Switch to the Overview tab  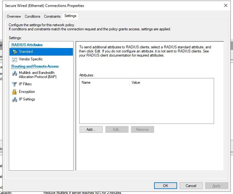pyautogui.click(x=14, y=16)
